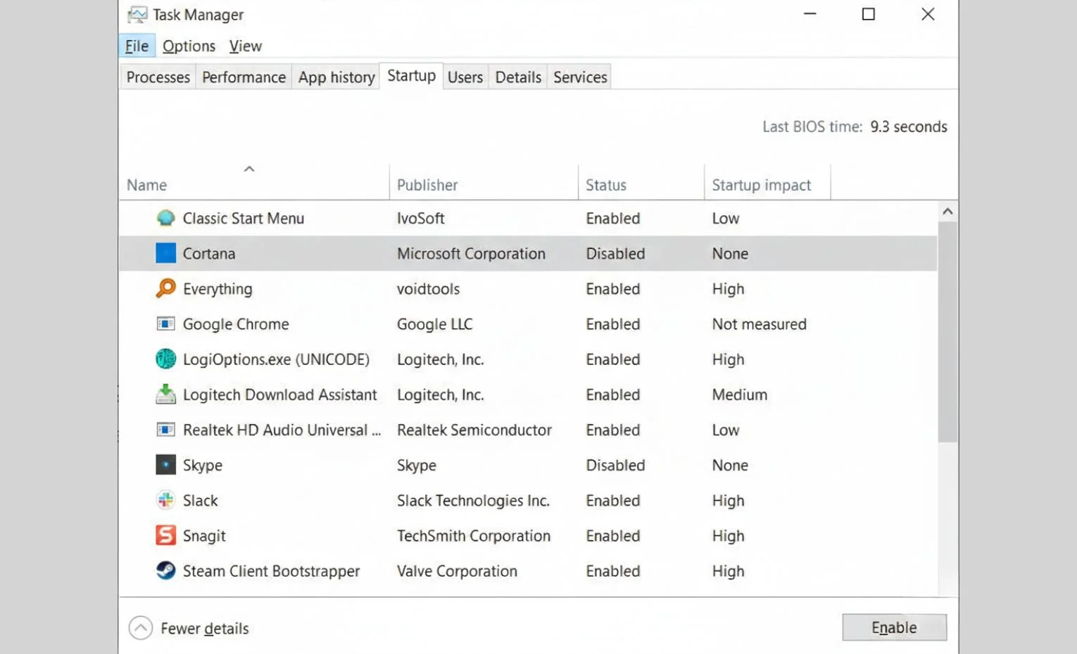Click the scrollbar up arrow
This screenshot has width=1077, height=654.
[x=947, y=211]
